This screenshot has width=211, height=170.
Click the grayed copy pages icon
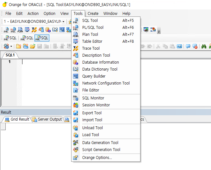165,46
